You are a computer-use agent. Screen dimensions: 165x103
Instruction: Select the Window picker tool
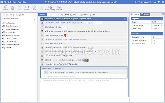pos(84,15)
